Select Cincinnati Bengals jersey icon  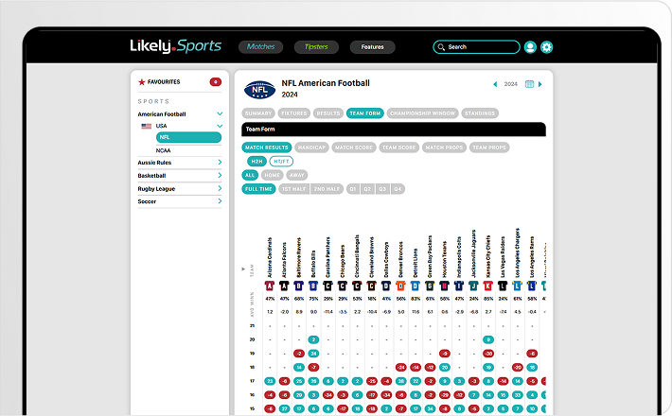point(357,286)
